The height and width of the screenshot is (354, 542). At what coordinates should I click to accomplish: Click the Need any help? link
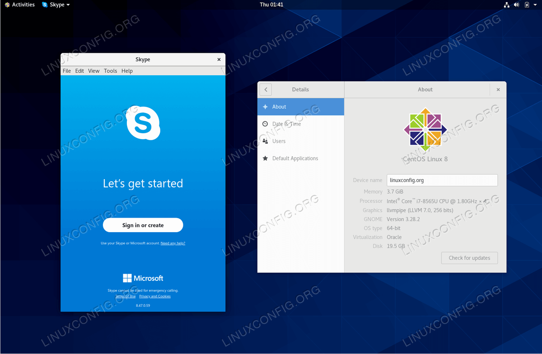[173, 243]
